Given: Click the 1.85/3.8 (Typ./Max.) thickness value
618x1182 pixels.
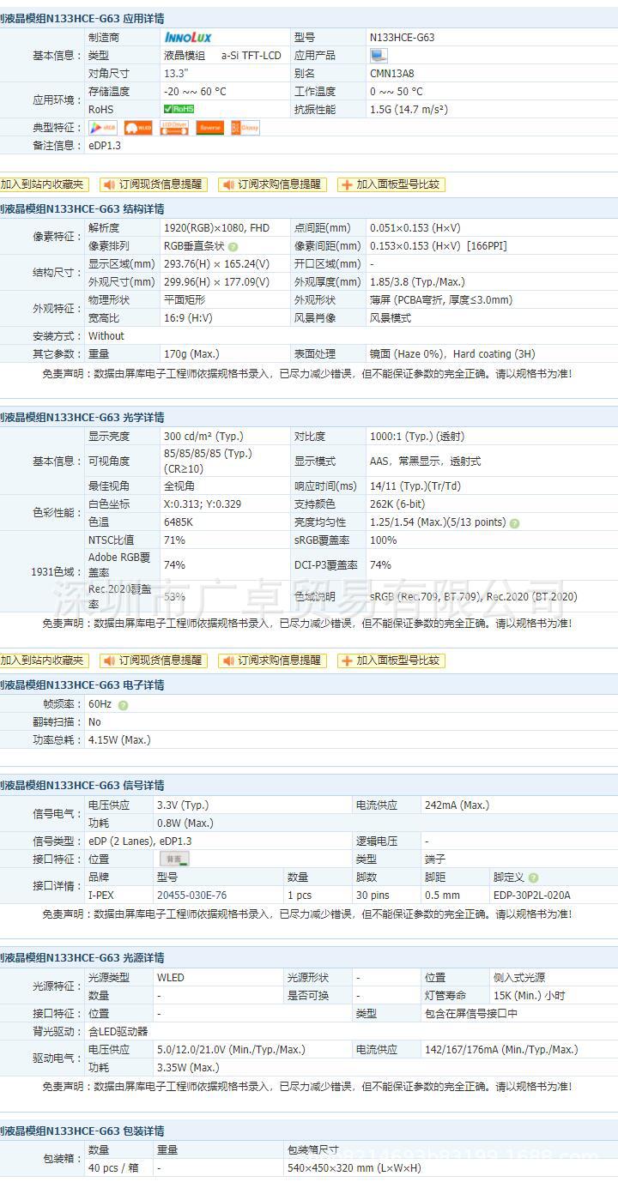Looking at the screenshot, I should click(417, 282).
